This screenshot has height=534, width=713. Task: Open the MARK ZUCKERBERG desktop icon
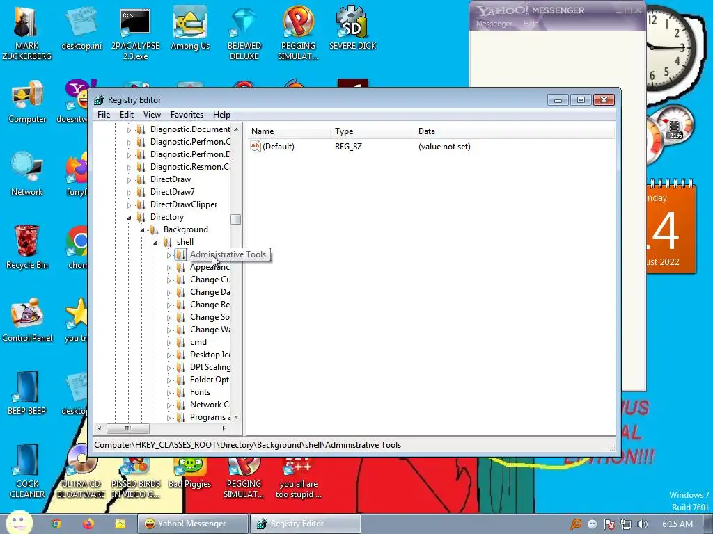click(x=26, y=32)
